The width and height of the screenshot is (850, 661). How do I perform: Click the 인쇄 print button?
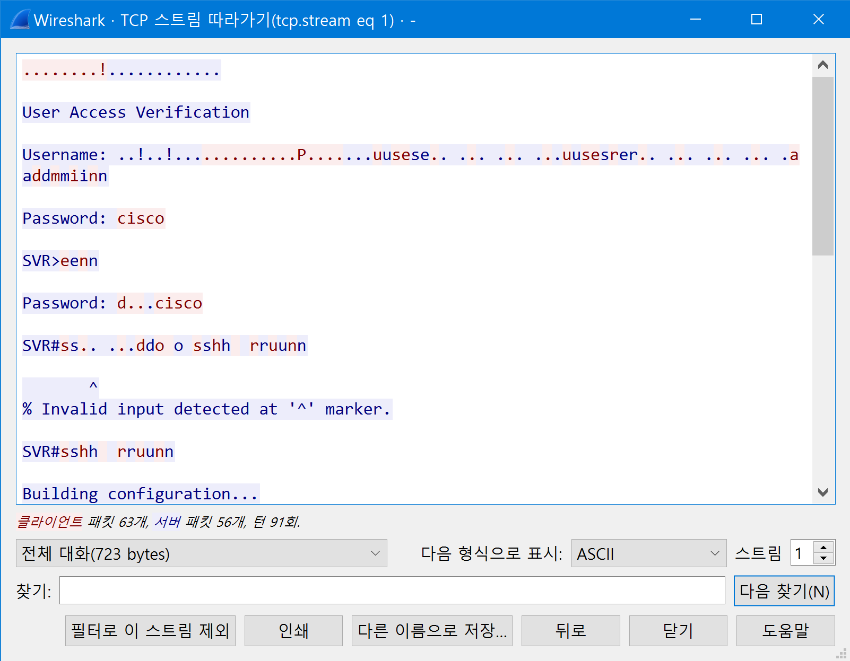293,631
